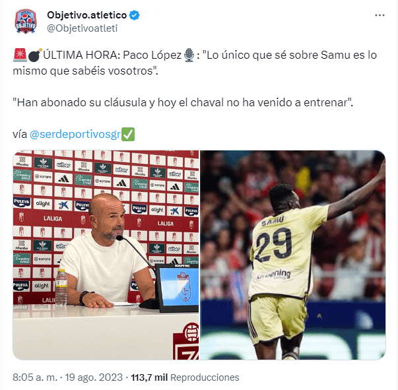Click the green check mark emoji
This screenshot has height=390, width=398.
coord(128,134)
